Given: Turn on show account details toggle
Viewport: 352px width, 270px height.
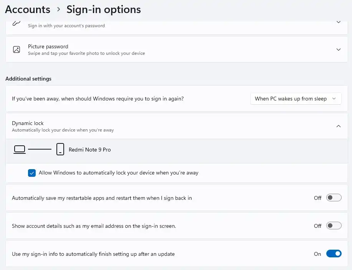Looking at the screenshot, I should point(334,226).
